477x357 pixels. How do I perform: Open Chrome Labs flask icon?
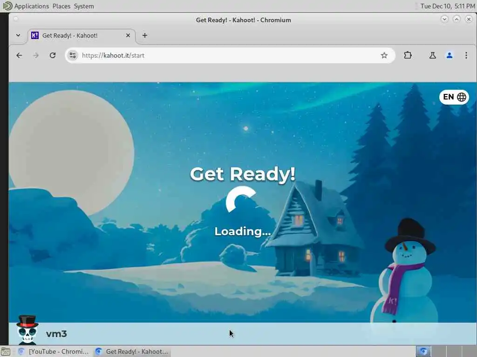tap(432, 55)
